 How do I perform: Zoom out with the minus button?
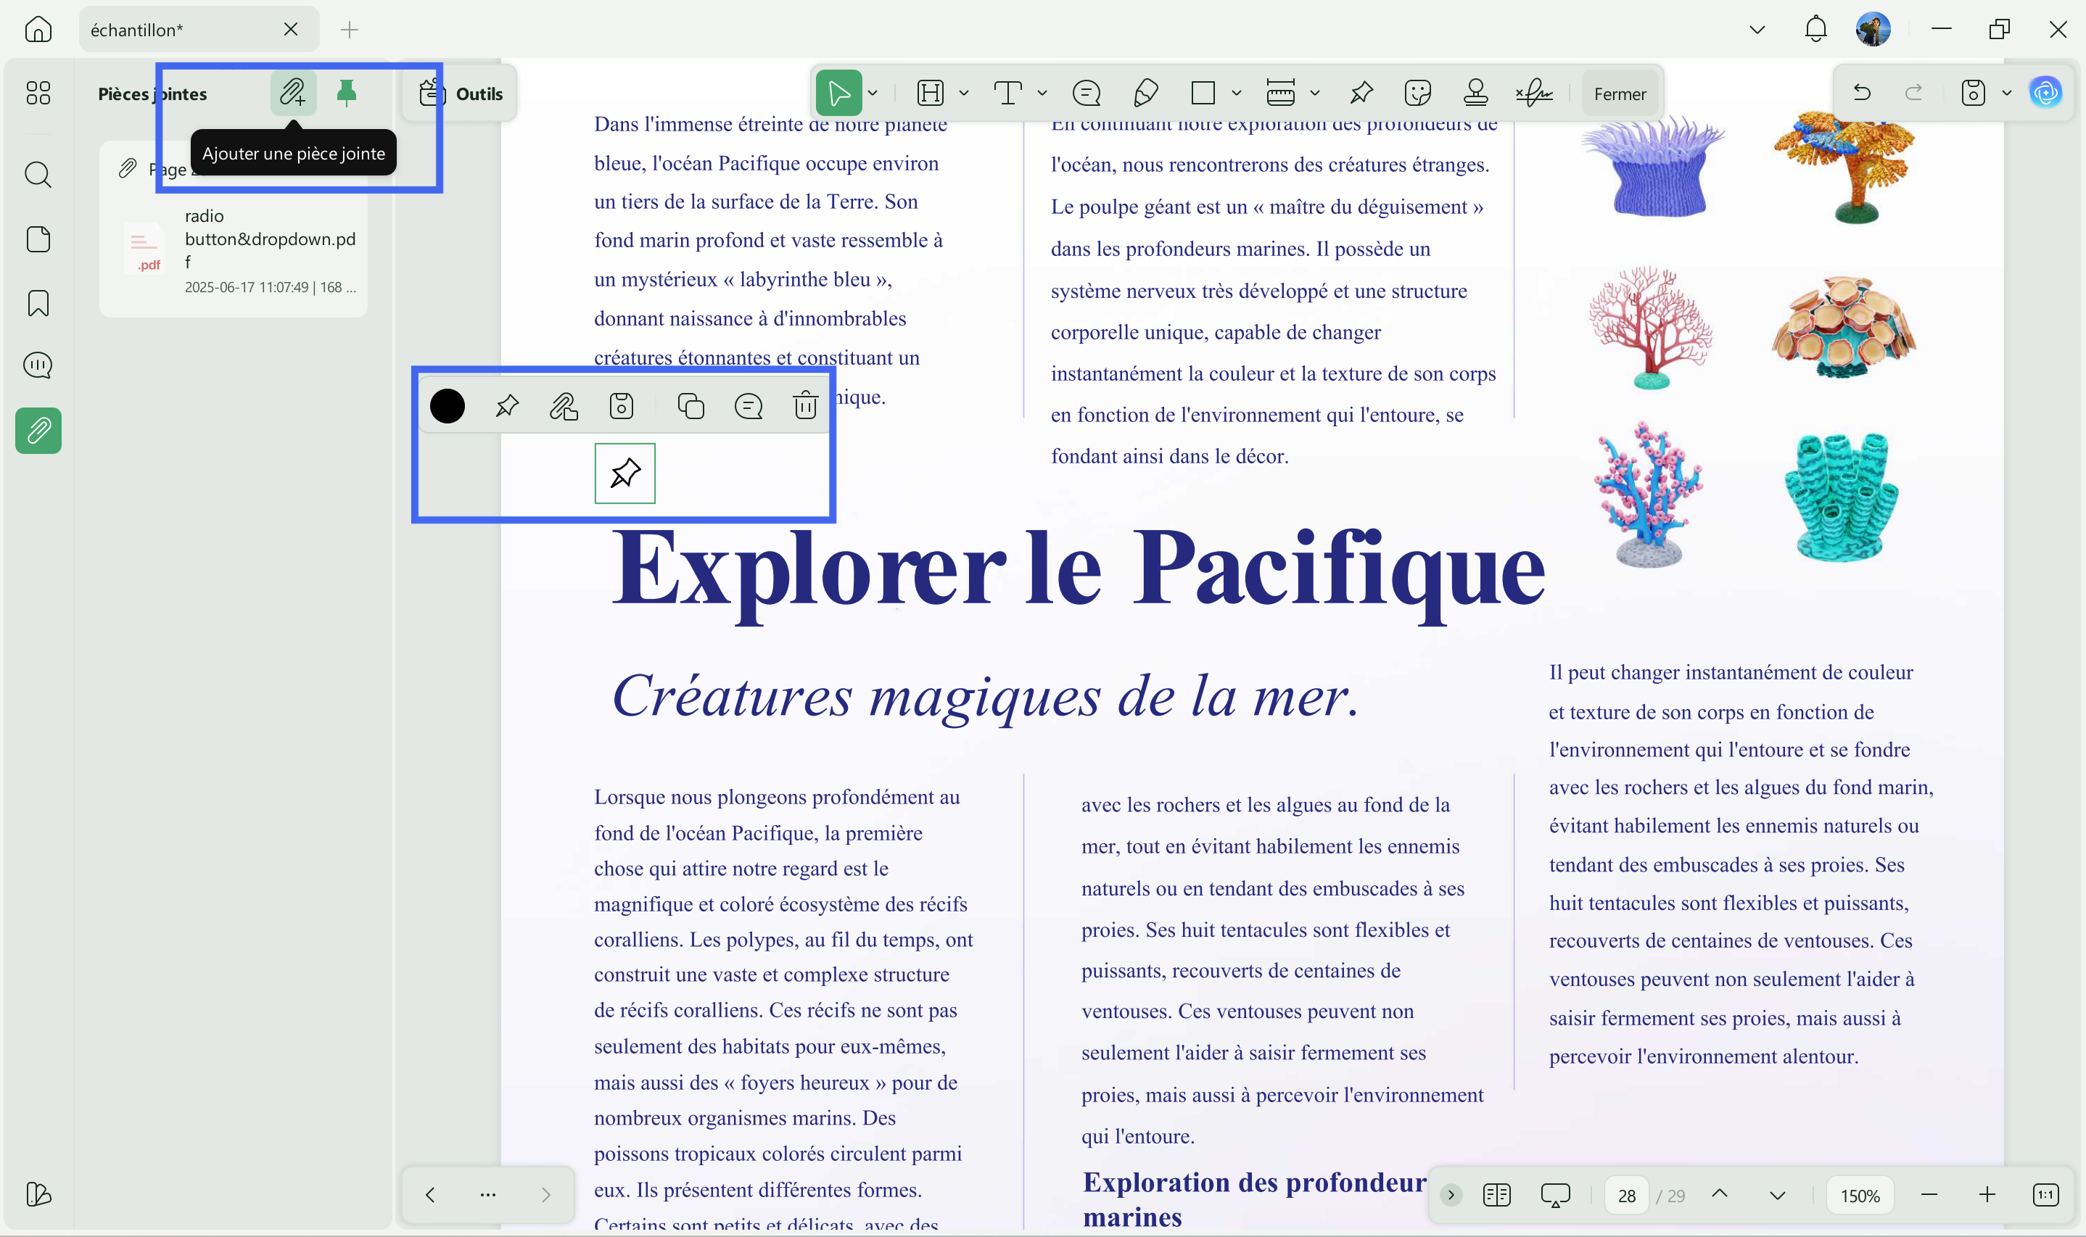tap(1929, 1194)
